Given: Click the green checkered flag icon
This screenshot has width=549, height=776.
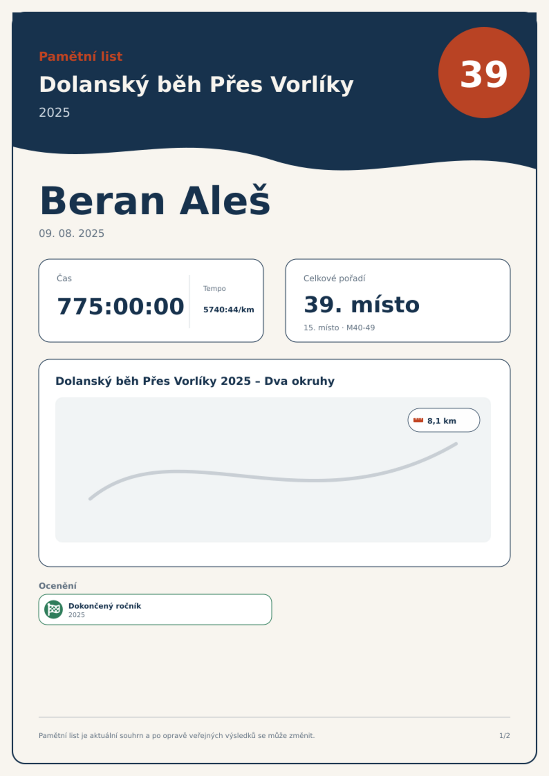Looking at the screenshot, I should tap(54, 609).
